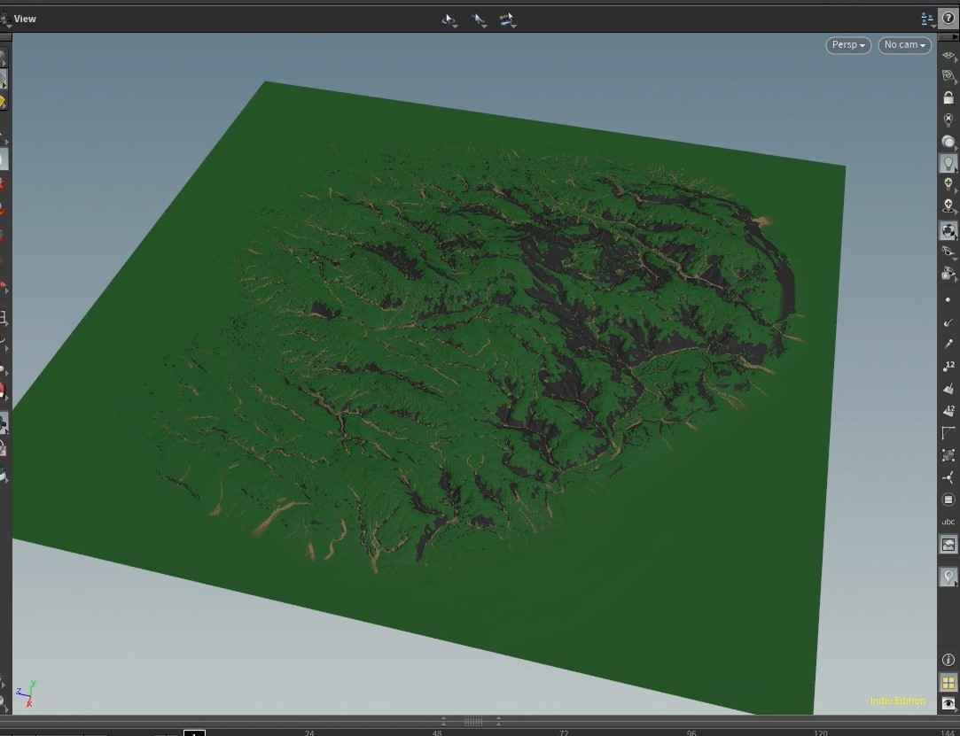Viewport: 960px width, 736px height.
Task: Open geometry info with the i icon
Action: (x=948, y=660)
